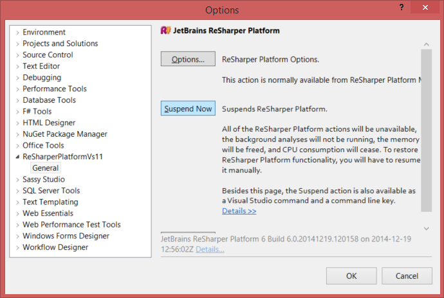
Task: Confirm with the OK button
Action: 351,276
